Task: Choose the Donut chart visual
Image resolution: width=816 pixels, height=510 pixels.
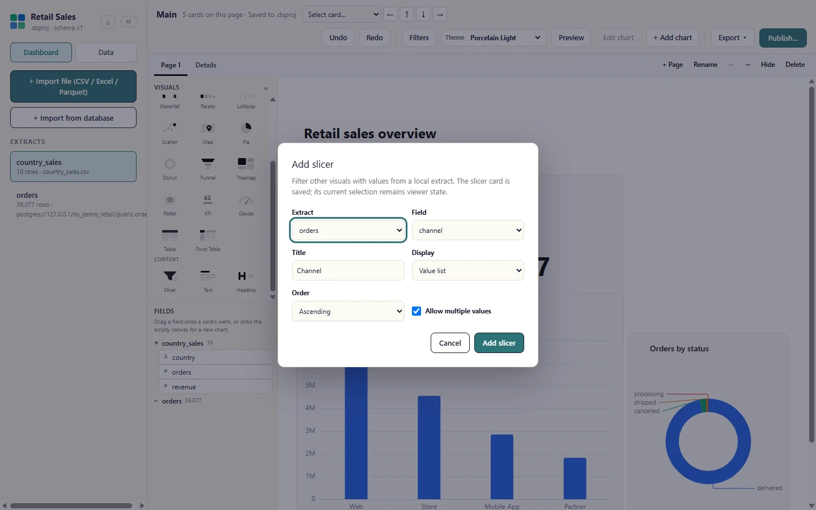Action: click(x=169, y=169)
